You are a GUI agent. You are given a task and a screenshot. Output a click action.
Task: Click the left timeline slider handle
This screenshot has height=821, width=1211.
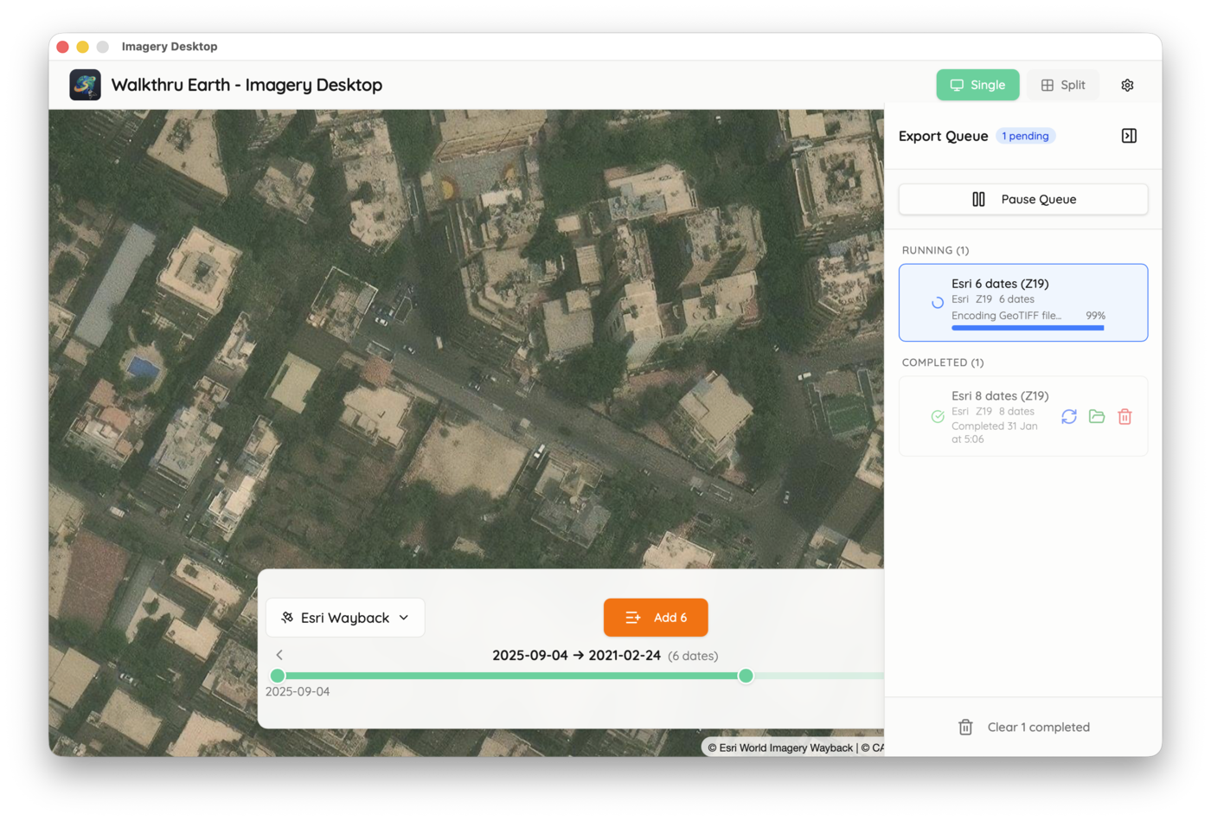point(278,676)
